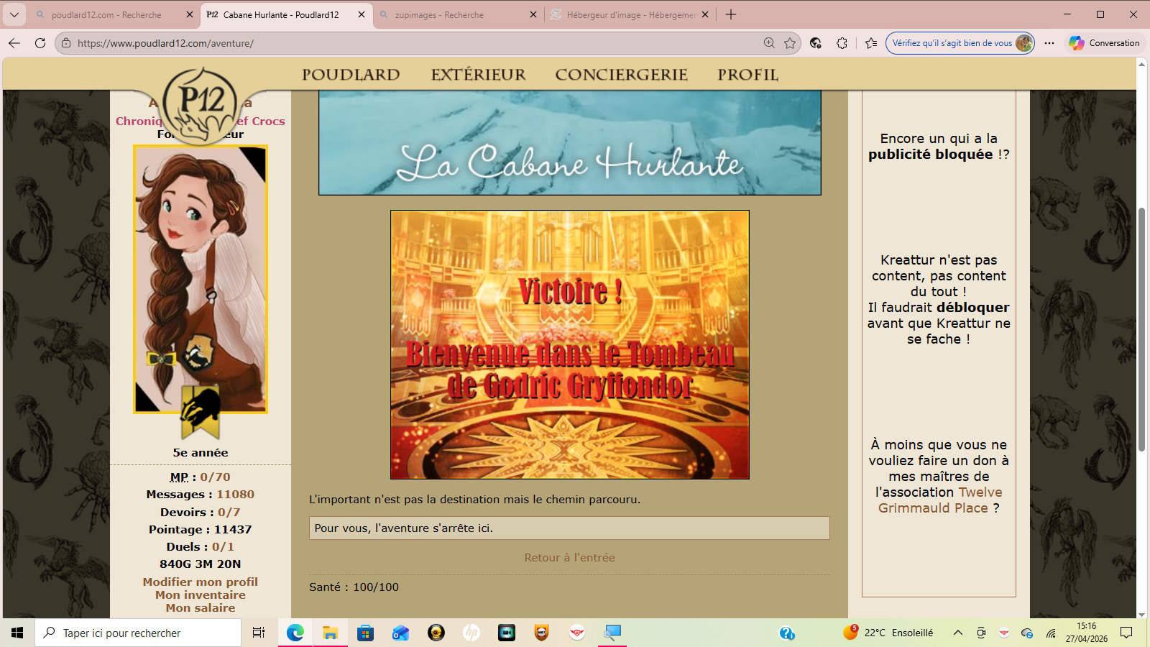Click the Victoire tomb image
The image size is (1150, 647).
(x=570, y=345)
